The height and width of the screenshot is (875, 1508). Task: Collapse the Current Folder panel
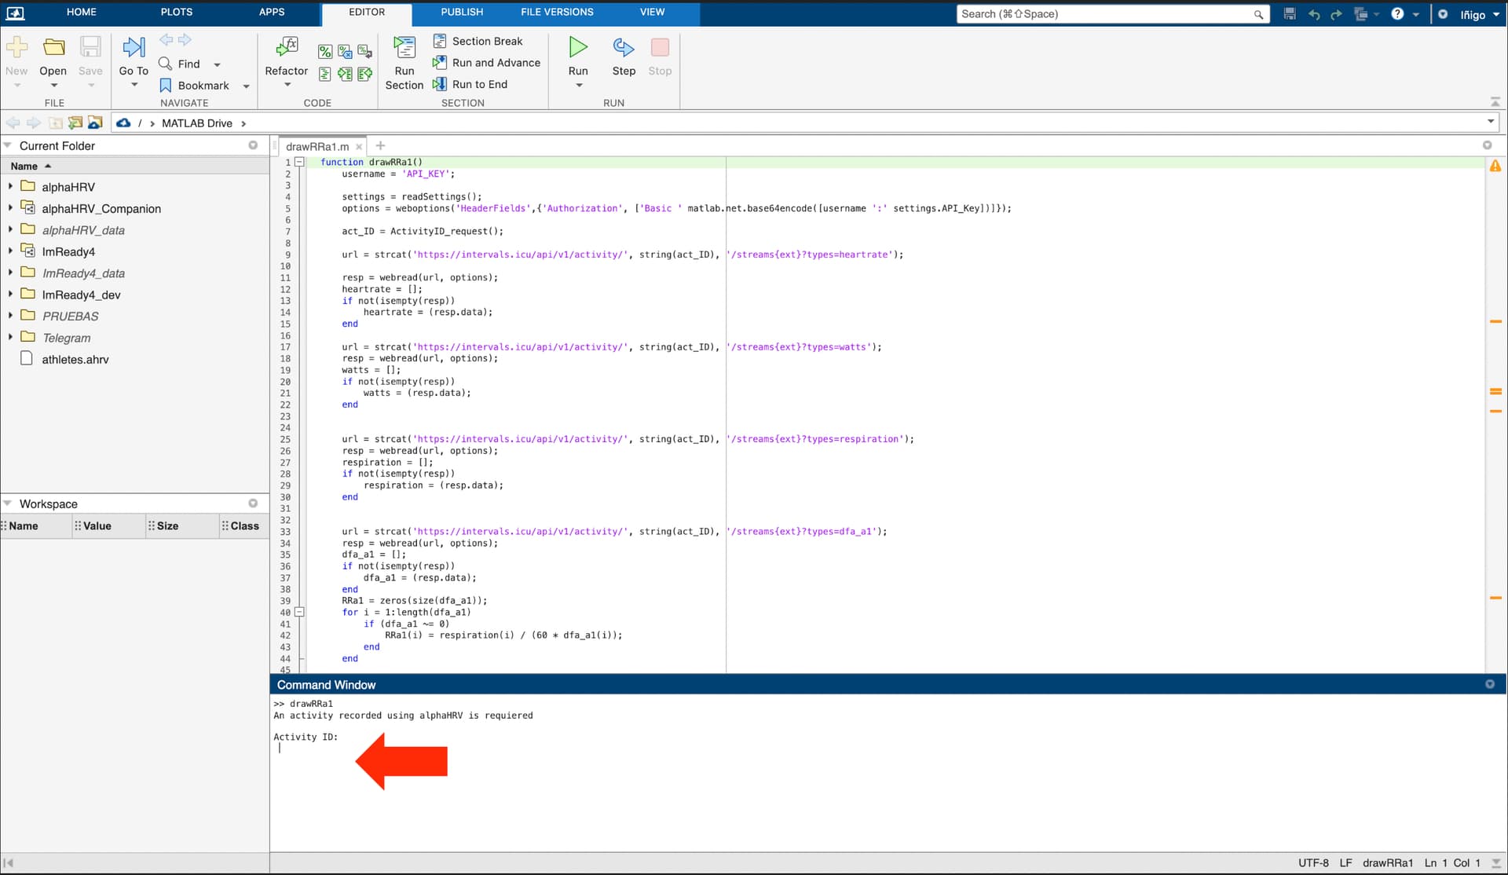(x=8, y=146)
